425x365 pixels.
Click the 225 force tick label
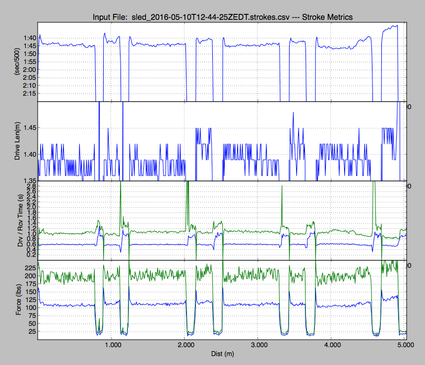31,267
